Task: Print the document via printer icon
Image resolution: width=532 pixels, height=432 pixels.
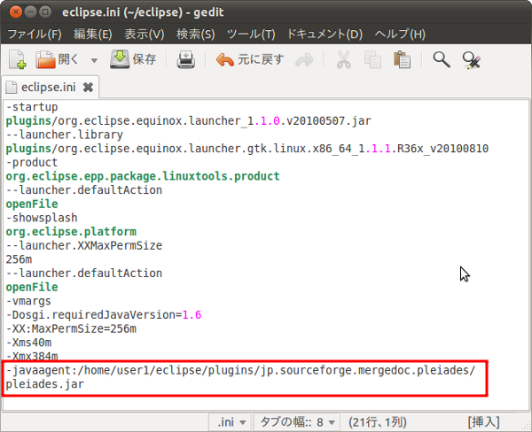Action: [186, 59]
